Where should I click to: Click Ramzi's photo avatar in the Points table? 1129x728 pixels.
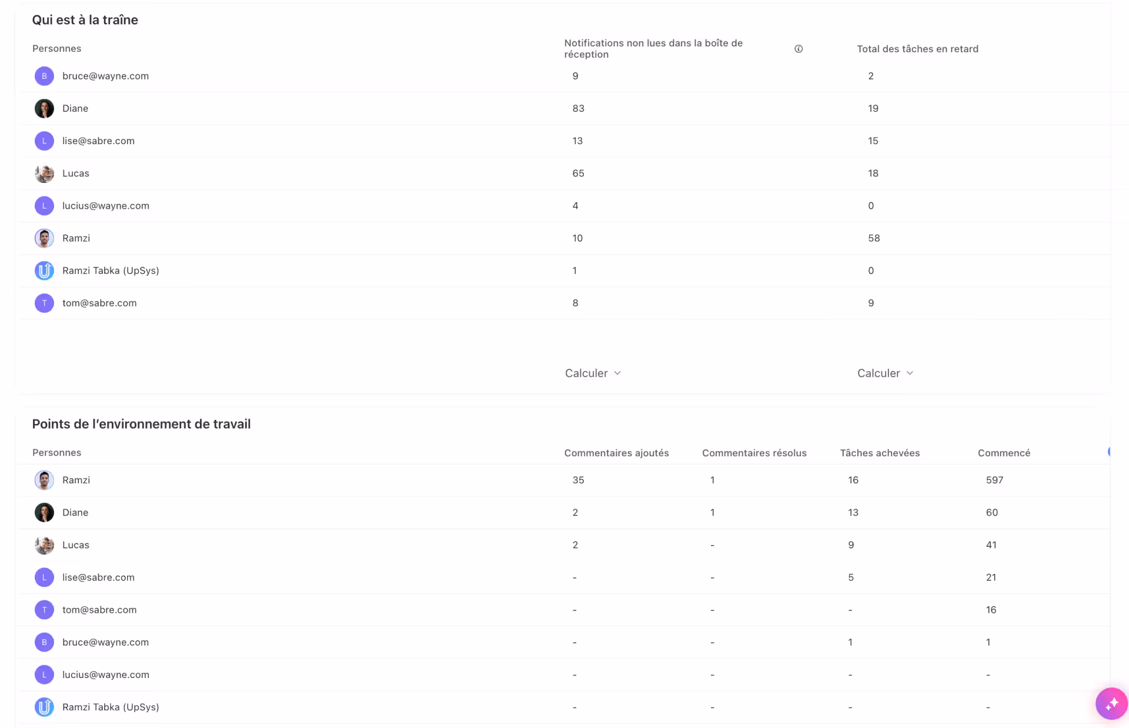(x=44, y=480)
